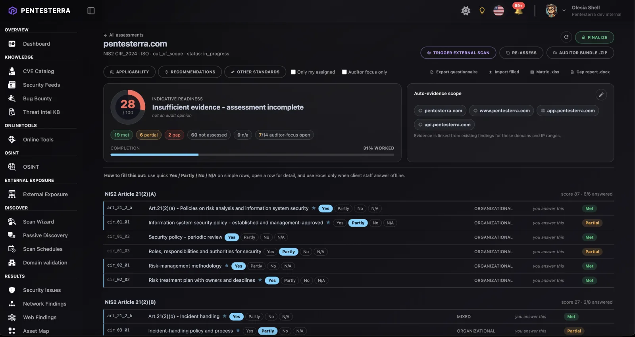The width and height of the screenshot is (635, 337).
Task: Click the OSINT sidebar icon
Action: pos(12,167)
